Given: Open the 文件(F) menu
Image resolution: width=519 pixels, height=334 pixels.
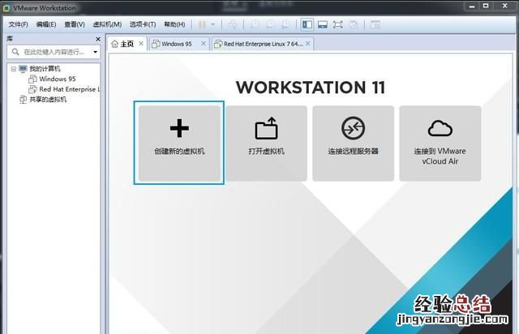Looking at the screenshot, I should [x=18, y=24].
